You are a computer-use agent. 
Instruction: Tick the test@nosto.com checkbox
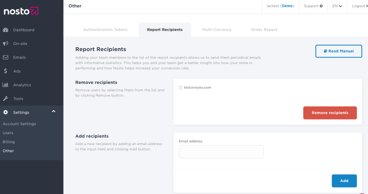click(x=180, y=87)
